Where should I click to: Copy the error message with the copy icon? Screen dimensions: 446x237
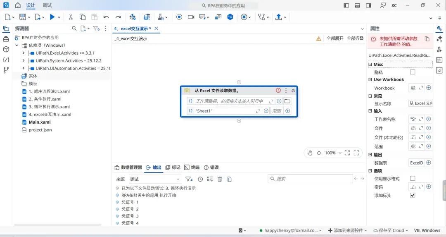(427, 39)
